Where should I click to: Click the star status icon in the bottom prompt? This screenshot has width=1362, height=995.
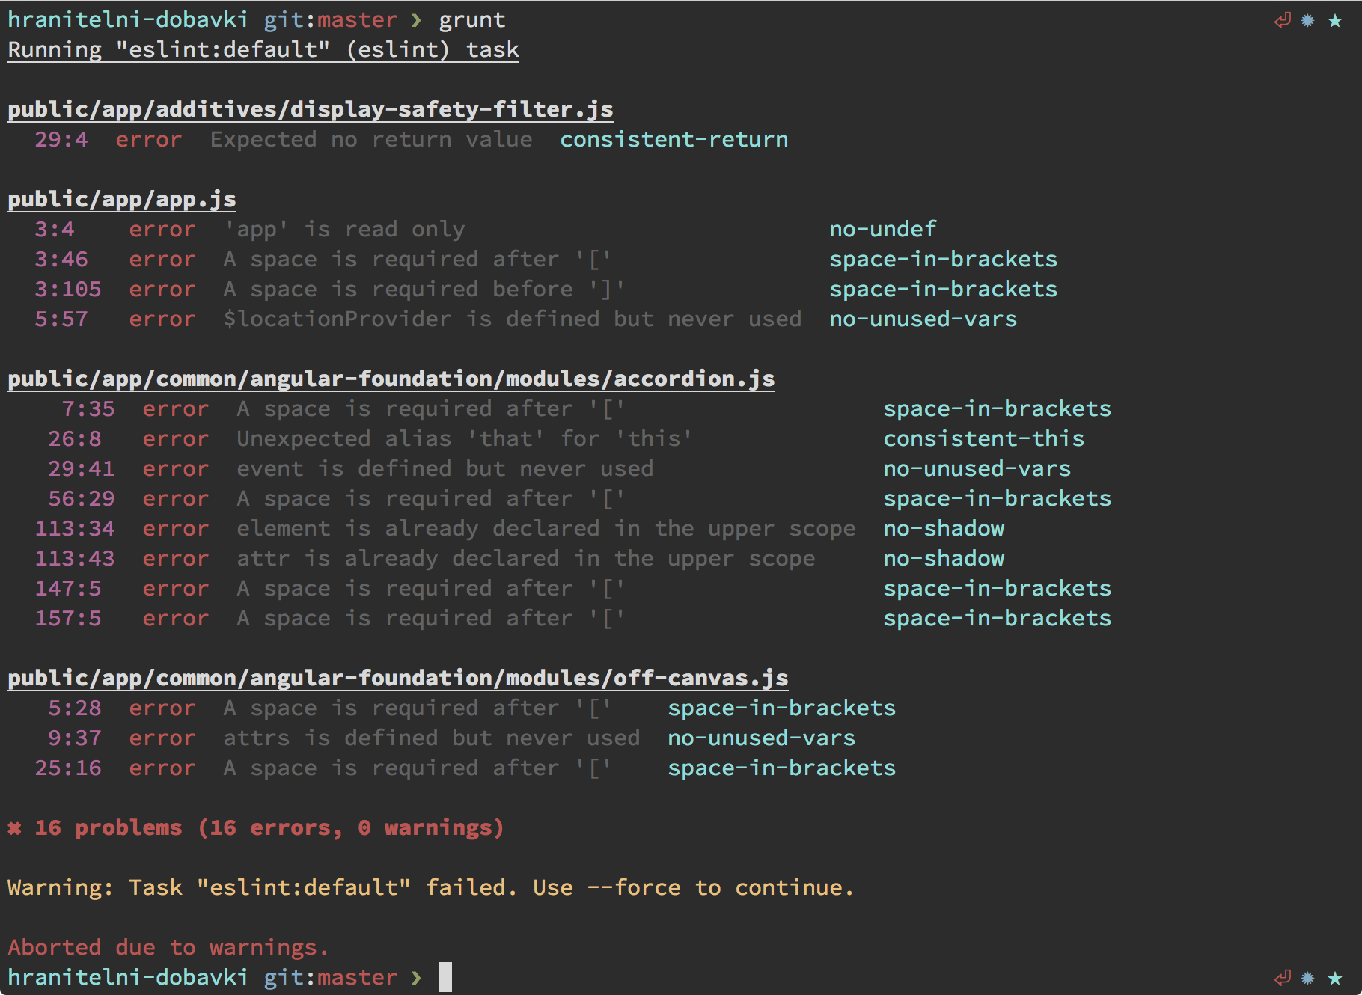click(1335, 977)
